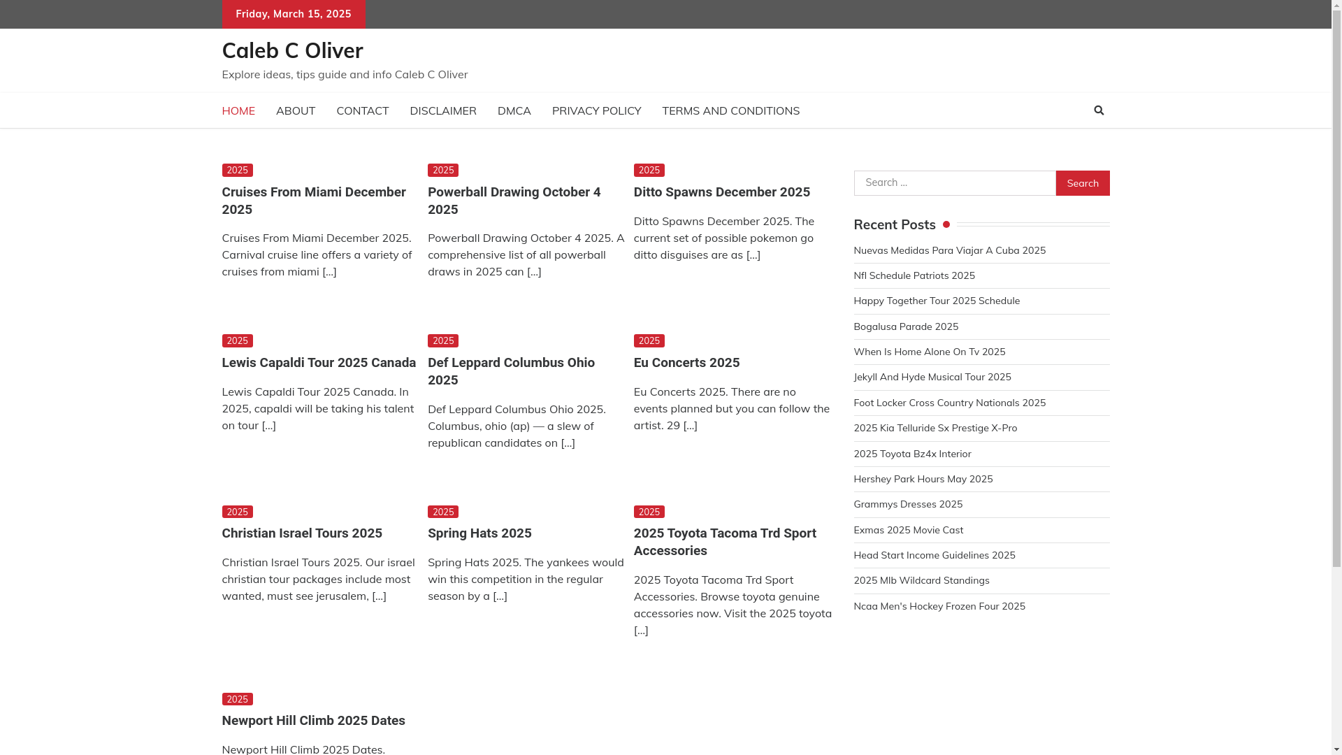Click 2025 tag above Lewis Capaldi post

pyautogui.click(x=238, y=341)
